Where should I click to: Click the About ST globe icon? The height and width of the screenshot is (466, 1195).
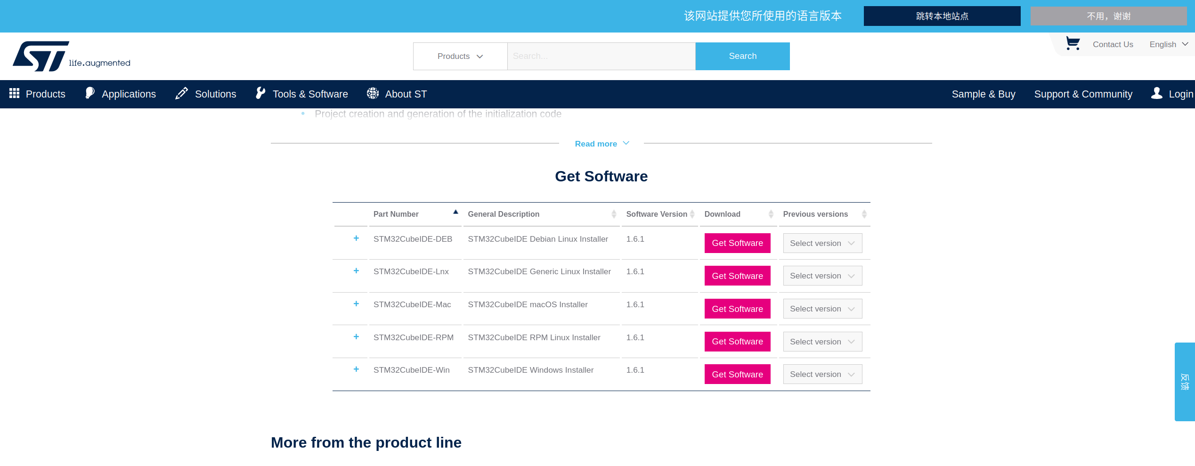click(373, 93)
